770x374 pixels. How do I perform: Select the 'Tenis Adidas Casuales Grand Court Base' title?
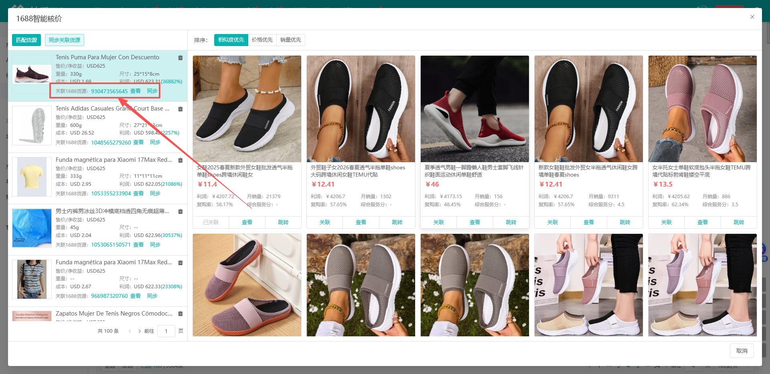113,109
